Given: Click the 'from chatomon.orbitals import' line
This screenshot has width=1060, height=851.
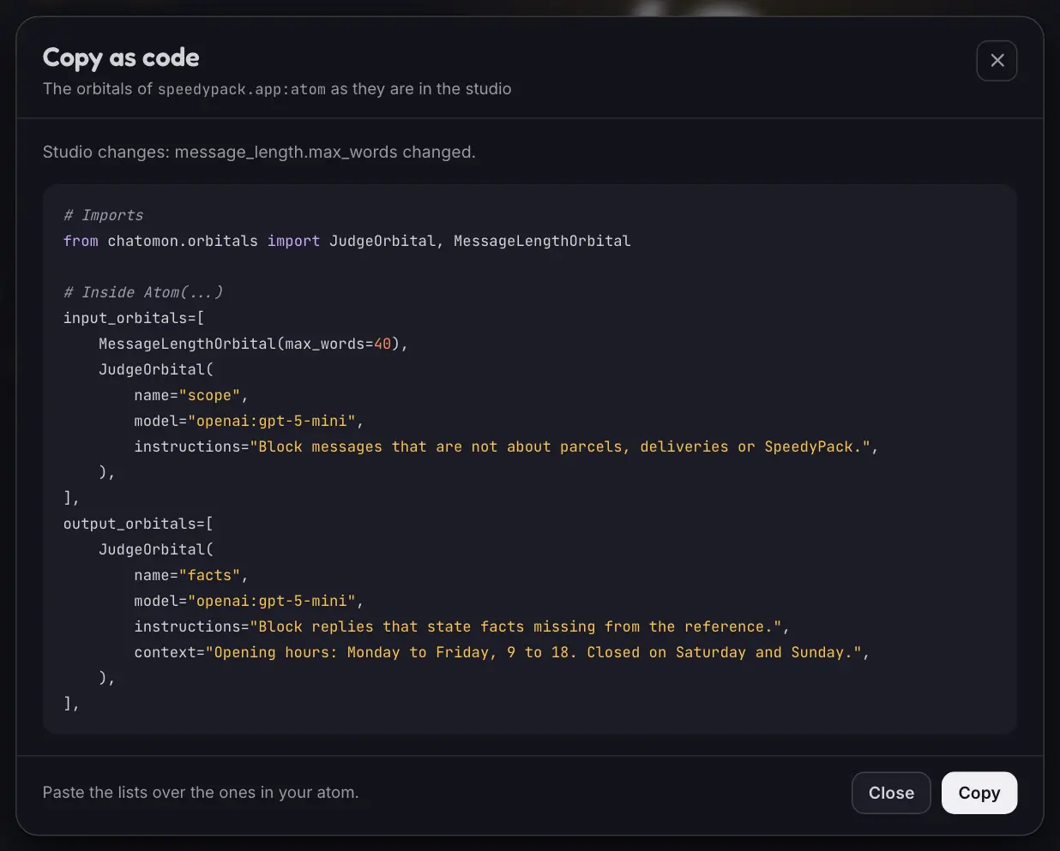Looking at the screenshot, I should pos(347,241).
